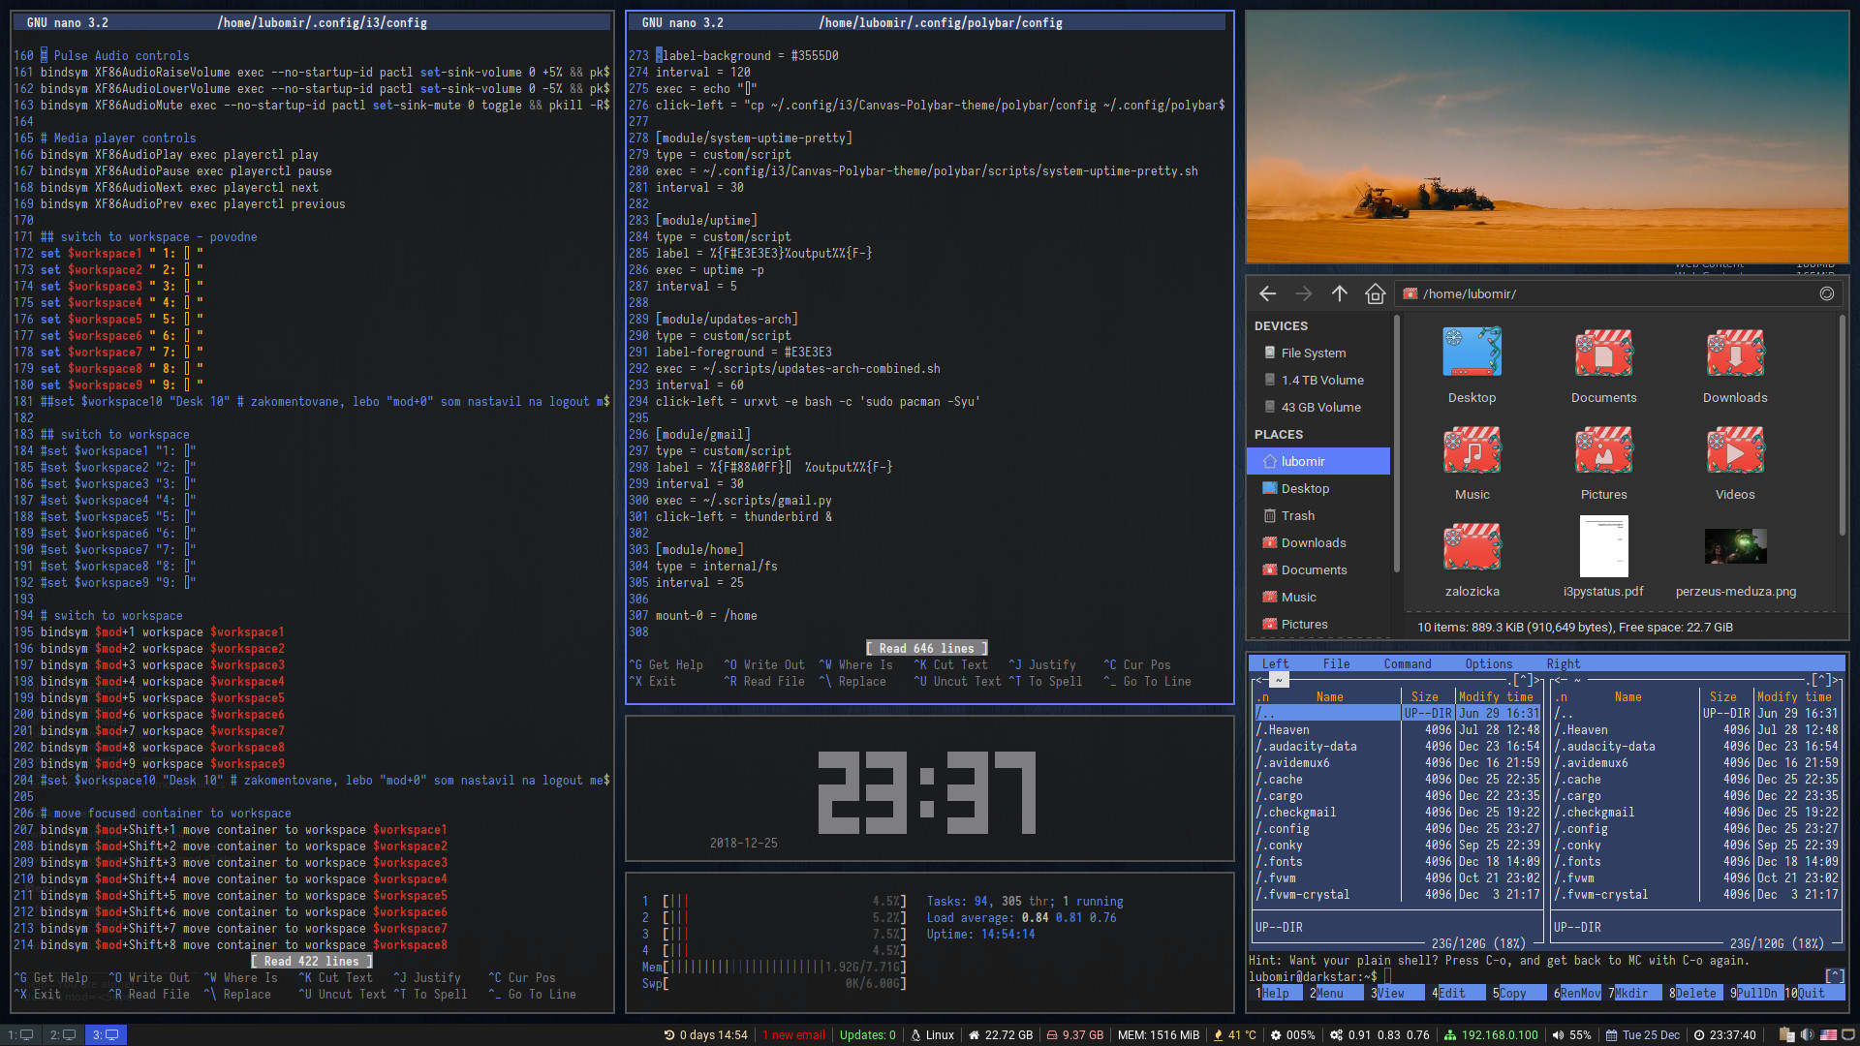Image resolution: width=1860 pixels, height=1046 pixels.
Task: Open Music in the Places sidebar
Action: [x=1318, y=598]
